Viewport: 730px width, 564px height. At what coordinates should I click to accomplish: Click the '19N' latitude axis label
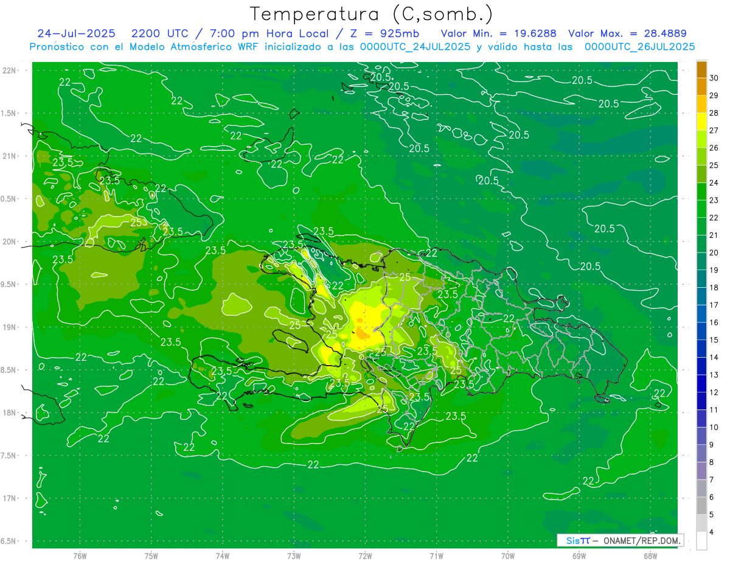coord(9,327)
